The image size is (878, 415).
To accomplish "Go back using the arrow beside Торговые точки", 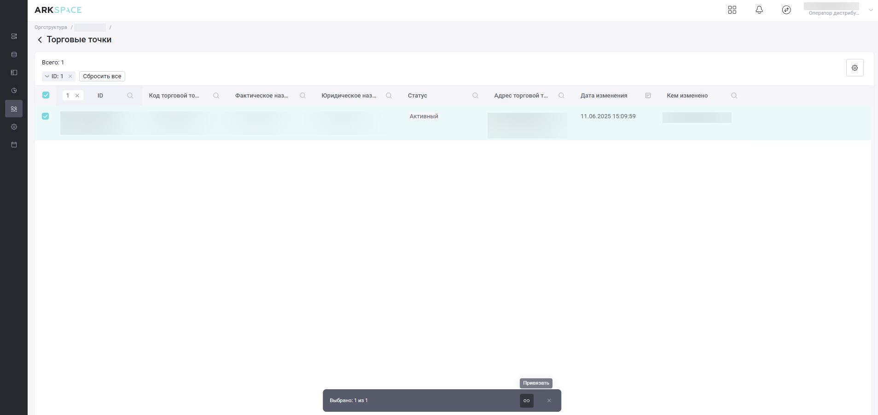I will pos(40,40).
